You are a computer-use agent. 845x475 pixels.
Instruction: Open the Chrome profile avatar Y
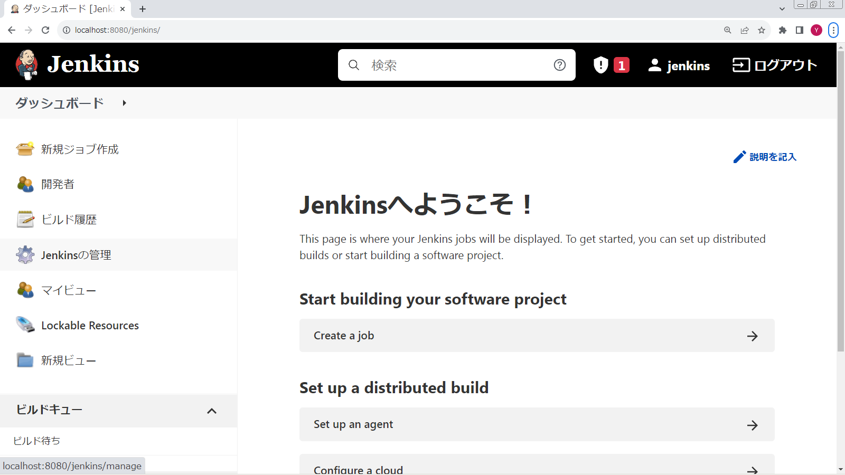coord(816,30)
